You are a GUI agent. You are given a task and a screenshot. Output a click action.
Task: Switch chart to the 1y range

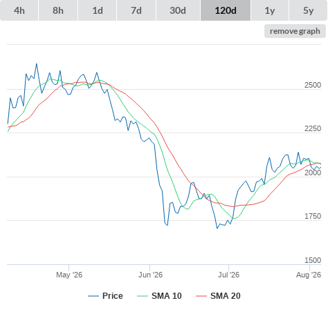click(270, 10)
